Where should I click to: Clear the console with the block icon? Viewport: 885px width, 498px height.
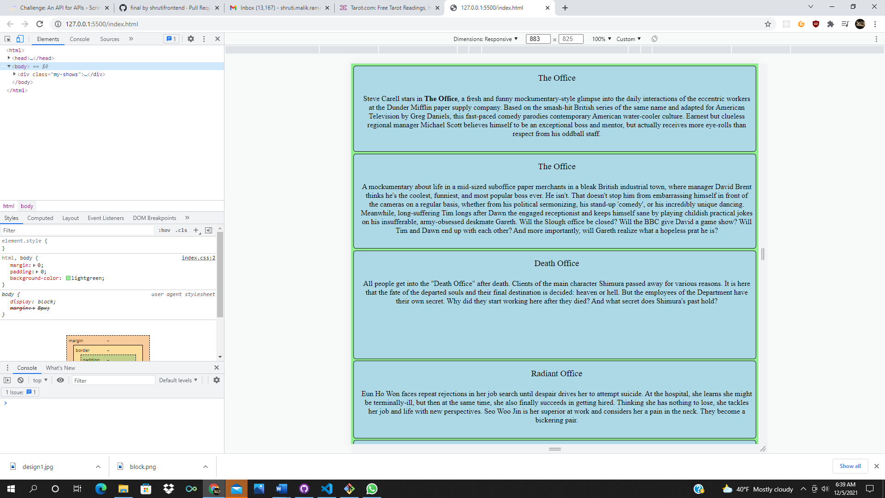20,380
